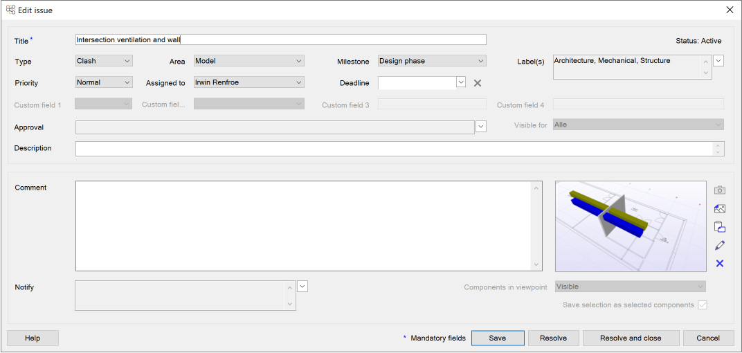Remove snapshot with the blue X icon
Image resolution: width=742 pixels, height=353 pixels.
coord(720,264)
